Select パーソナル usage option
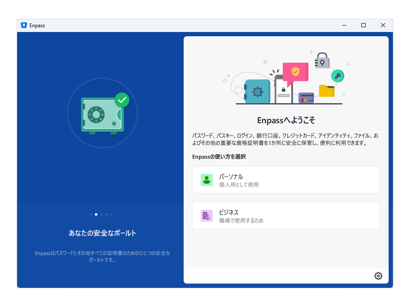410x307 pixels. [286, 180]
